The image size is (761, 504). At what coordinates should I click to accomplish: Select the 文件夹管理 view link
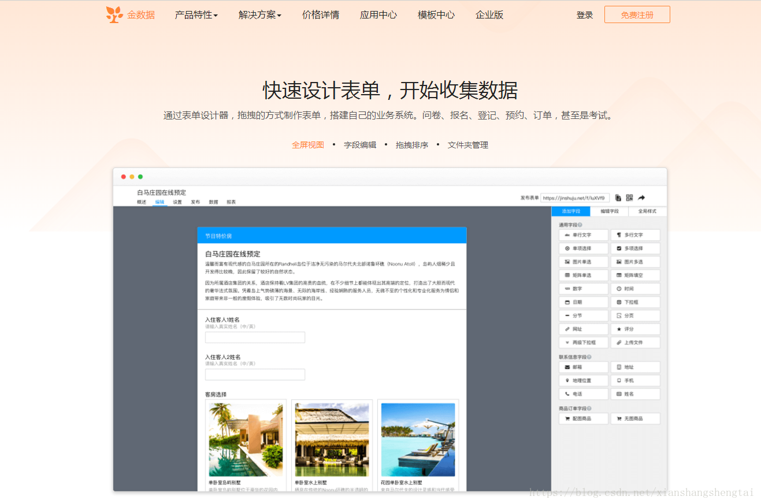tap(468, 145)
